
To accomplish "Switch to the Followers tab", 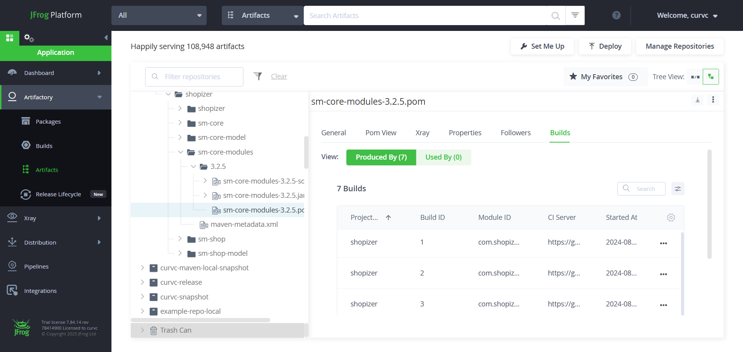I will click(x=516, y=133).
